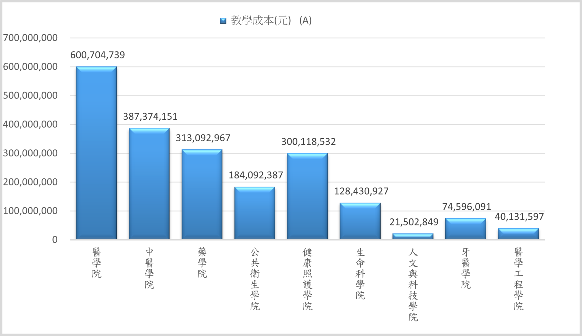Click data label 387,374,151
The image size is (582, 336).
tap(150, 116)
